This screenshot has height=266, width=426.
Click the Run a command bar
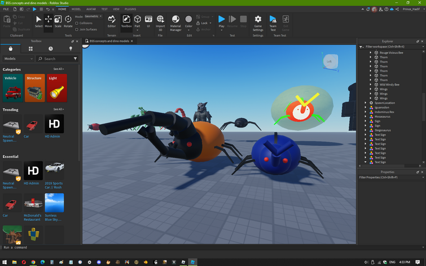(212, 247)
